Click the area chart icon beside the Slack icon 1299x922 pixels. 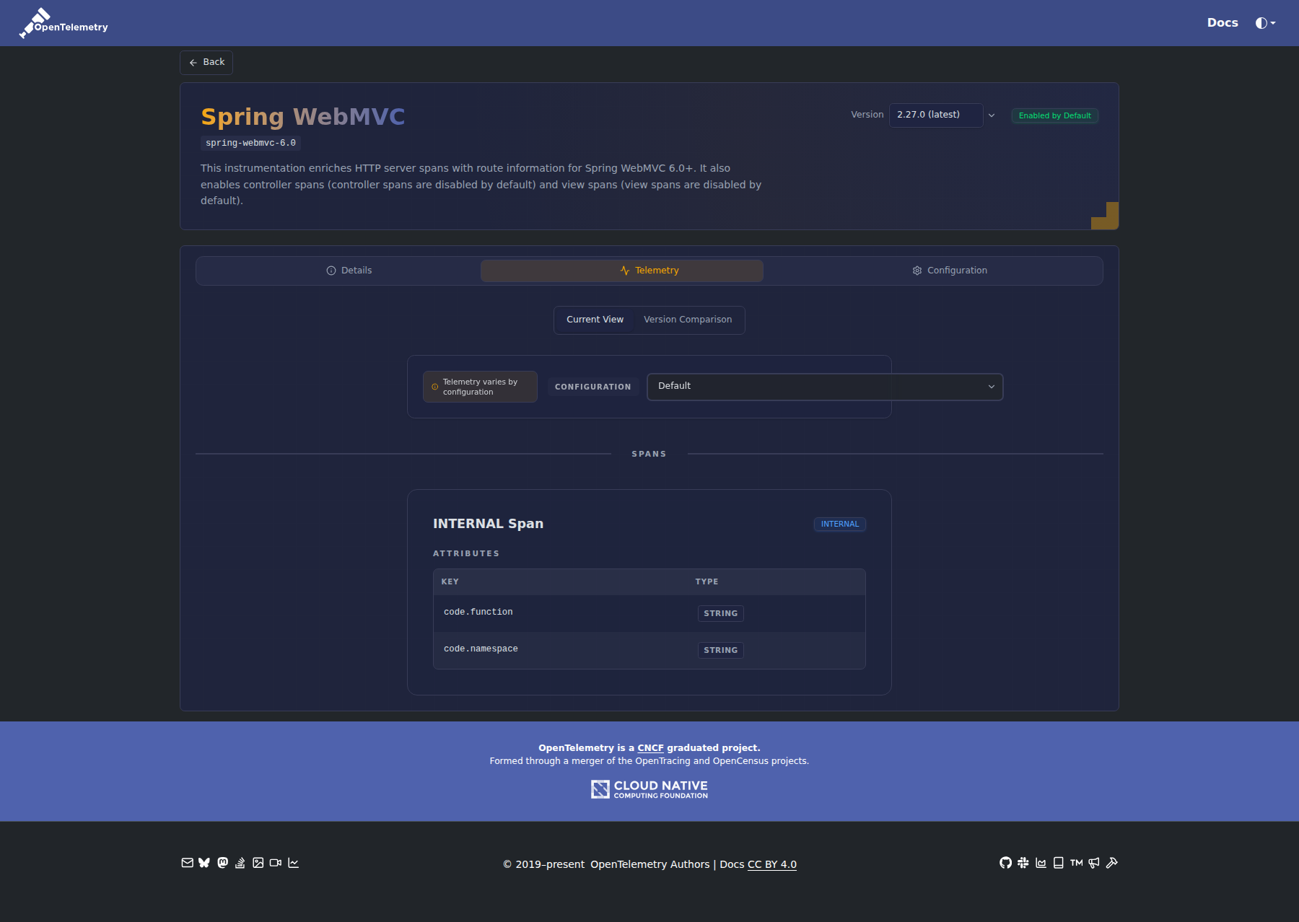1041,863
